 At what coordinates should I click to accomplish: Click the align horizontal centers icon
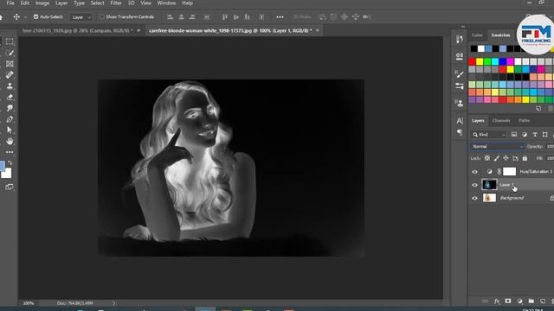181,17
